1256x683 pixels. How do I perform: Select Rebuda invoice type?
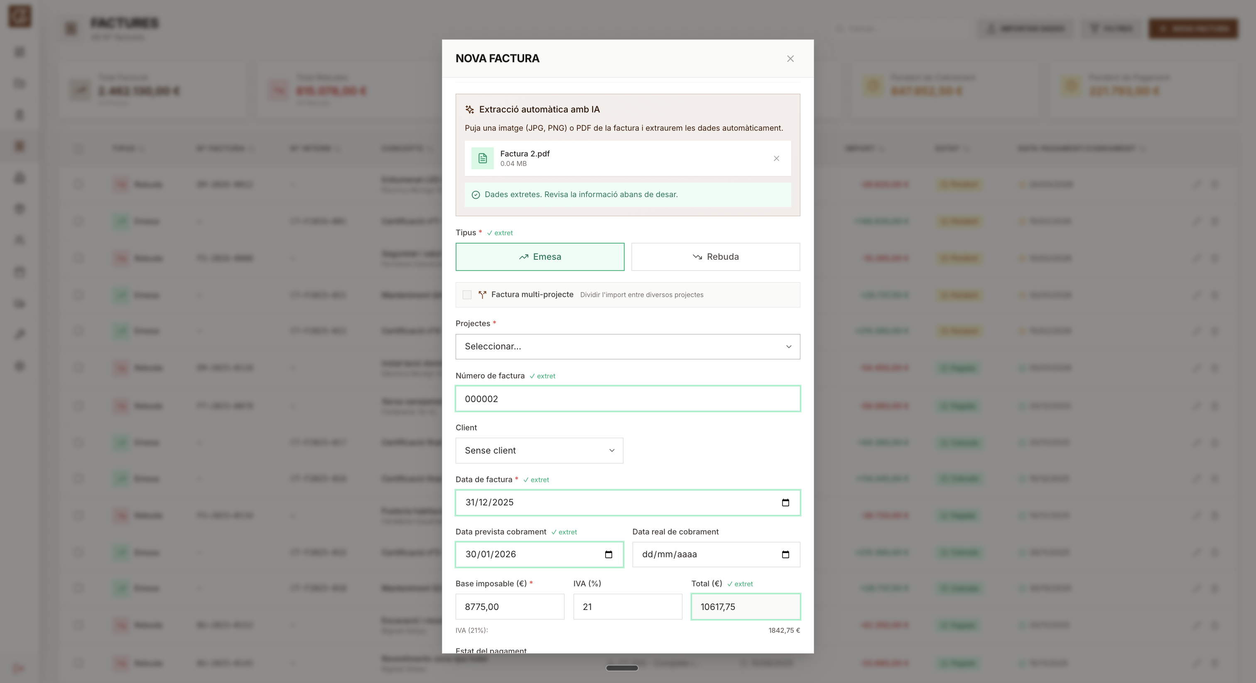click(x=715, y=257)
